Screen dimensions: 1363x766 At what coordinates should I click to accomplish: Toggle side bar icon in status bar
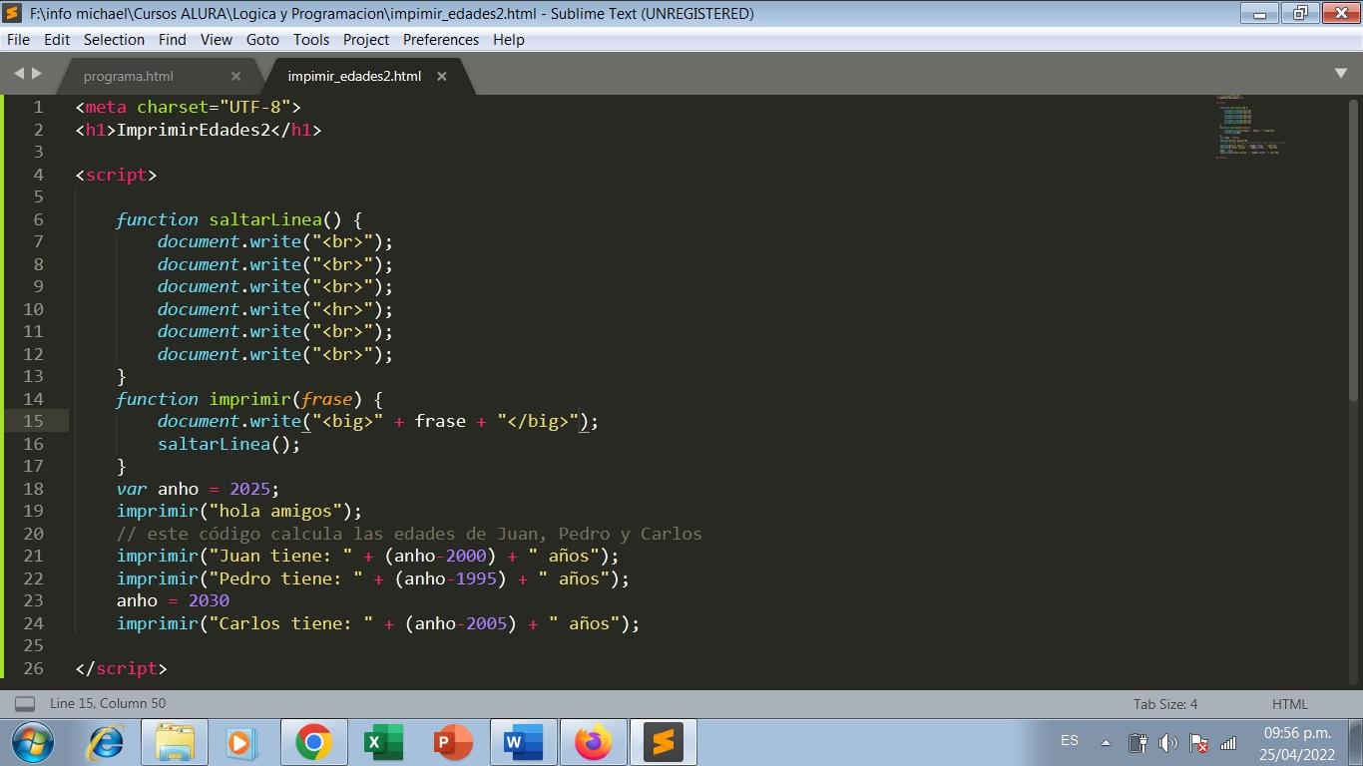click(x=25, y=704)
